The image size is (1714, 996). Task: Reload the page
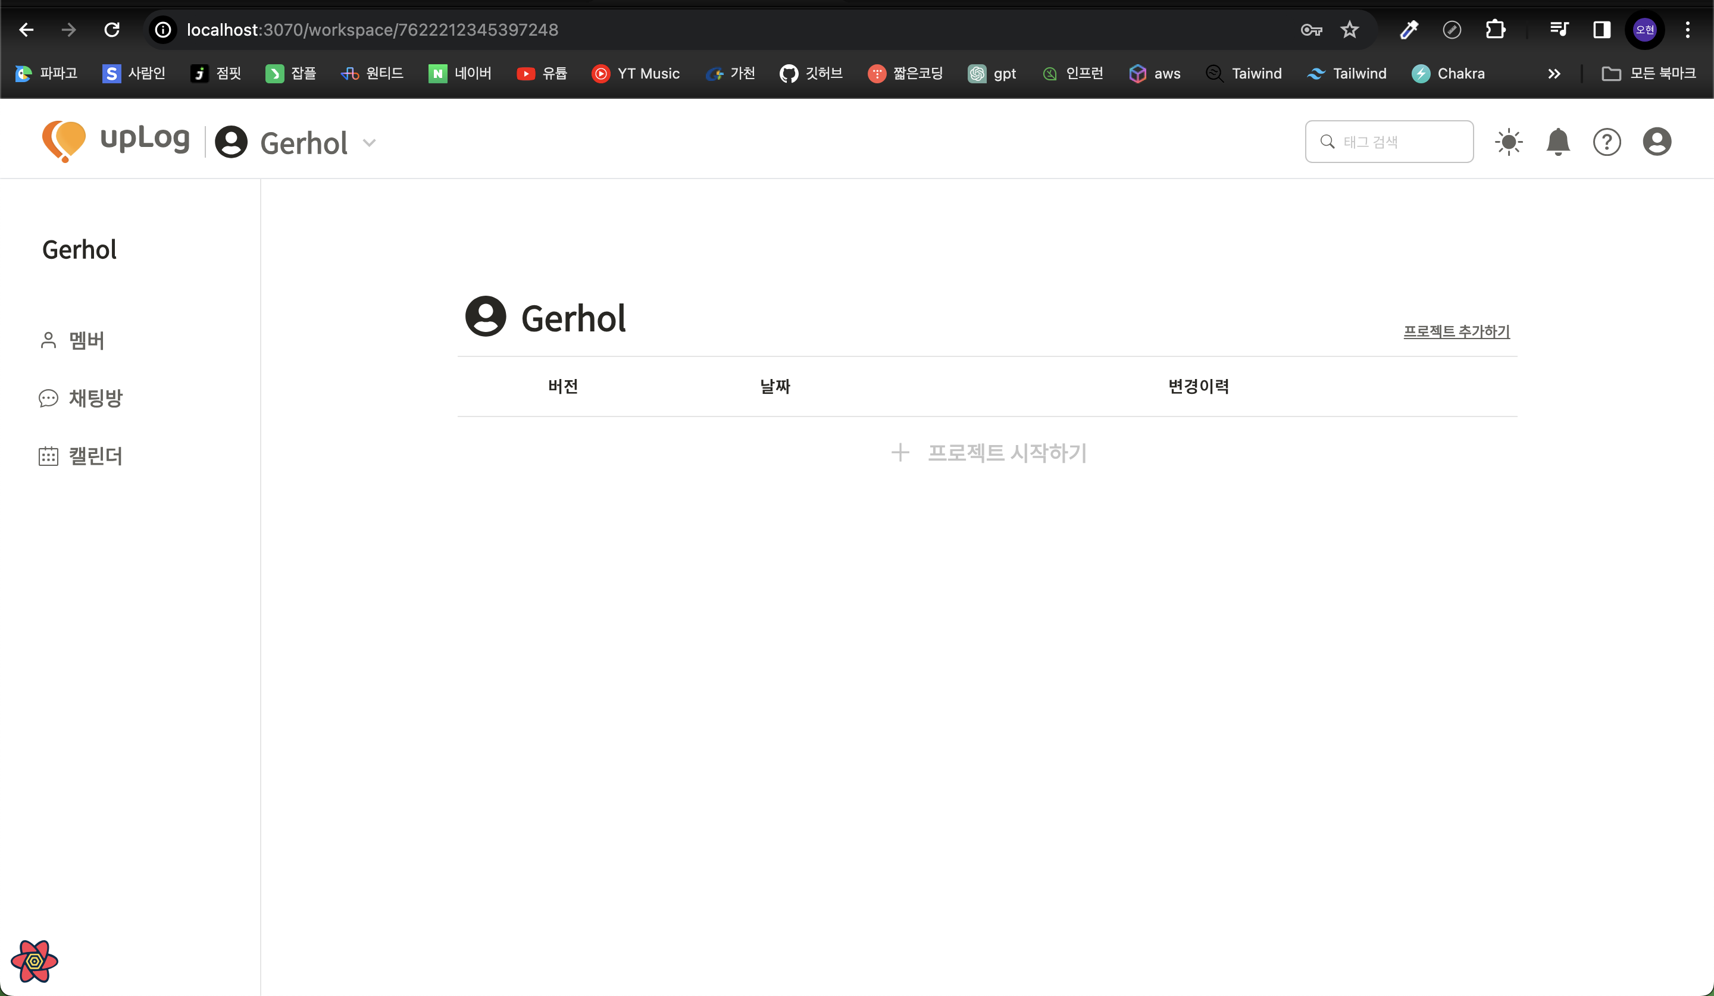pyautogui.click(x=112, y=30)
